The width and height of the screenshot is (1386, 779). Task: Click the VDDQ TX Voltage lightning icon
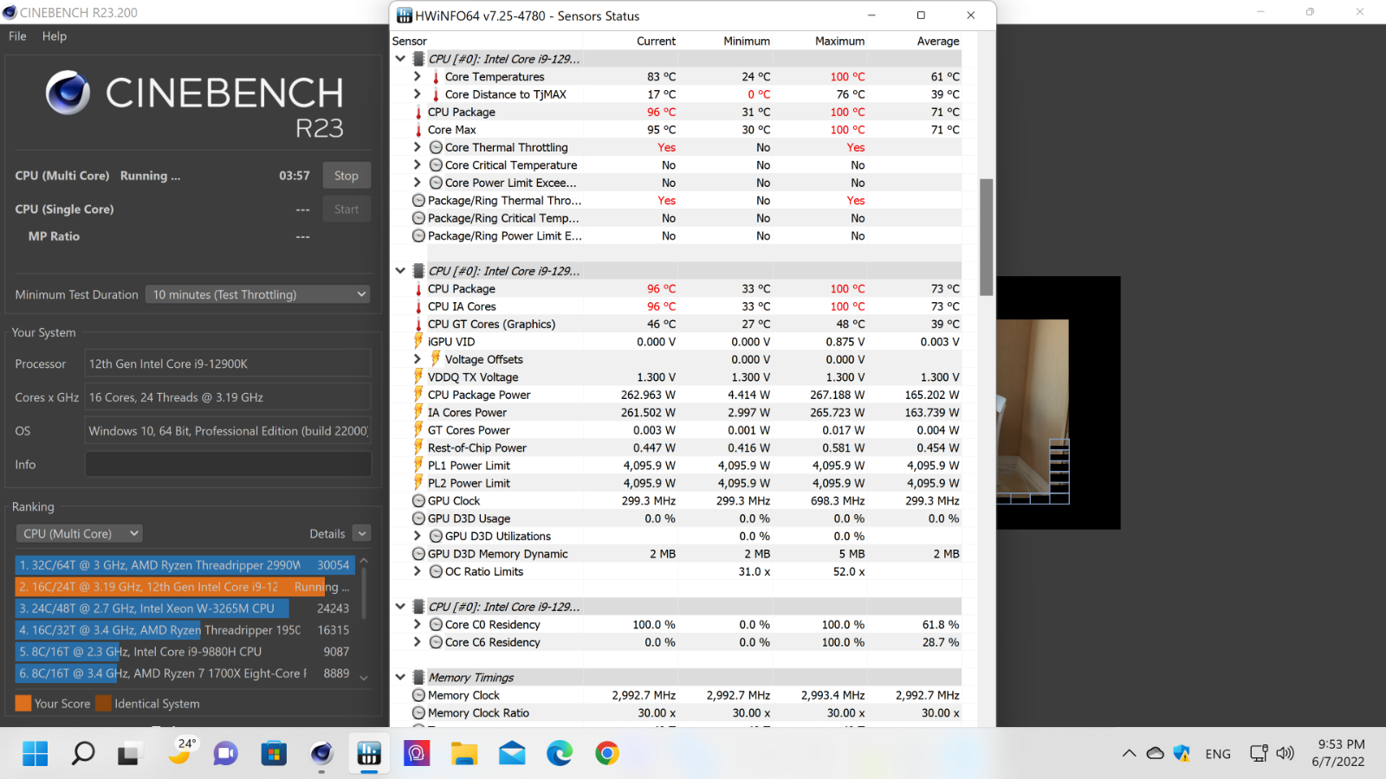point(418,377)
